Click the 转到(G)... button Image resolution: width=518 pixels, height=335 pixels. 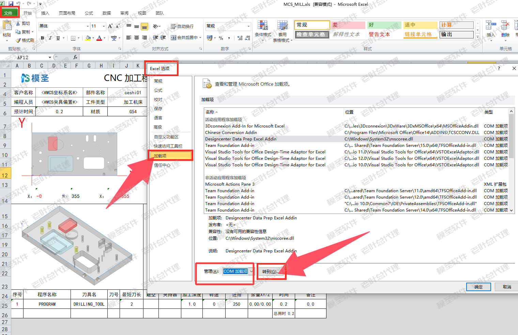pyautogui.click(x=271, y=271)
